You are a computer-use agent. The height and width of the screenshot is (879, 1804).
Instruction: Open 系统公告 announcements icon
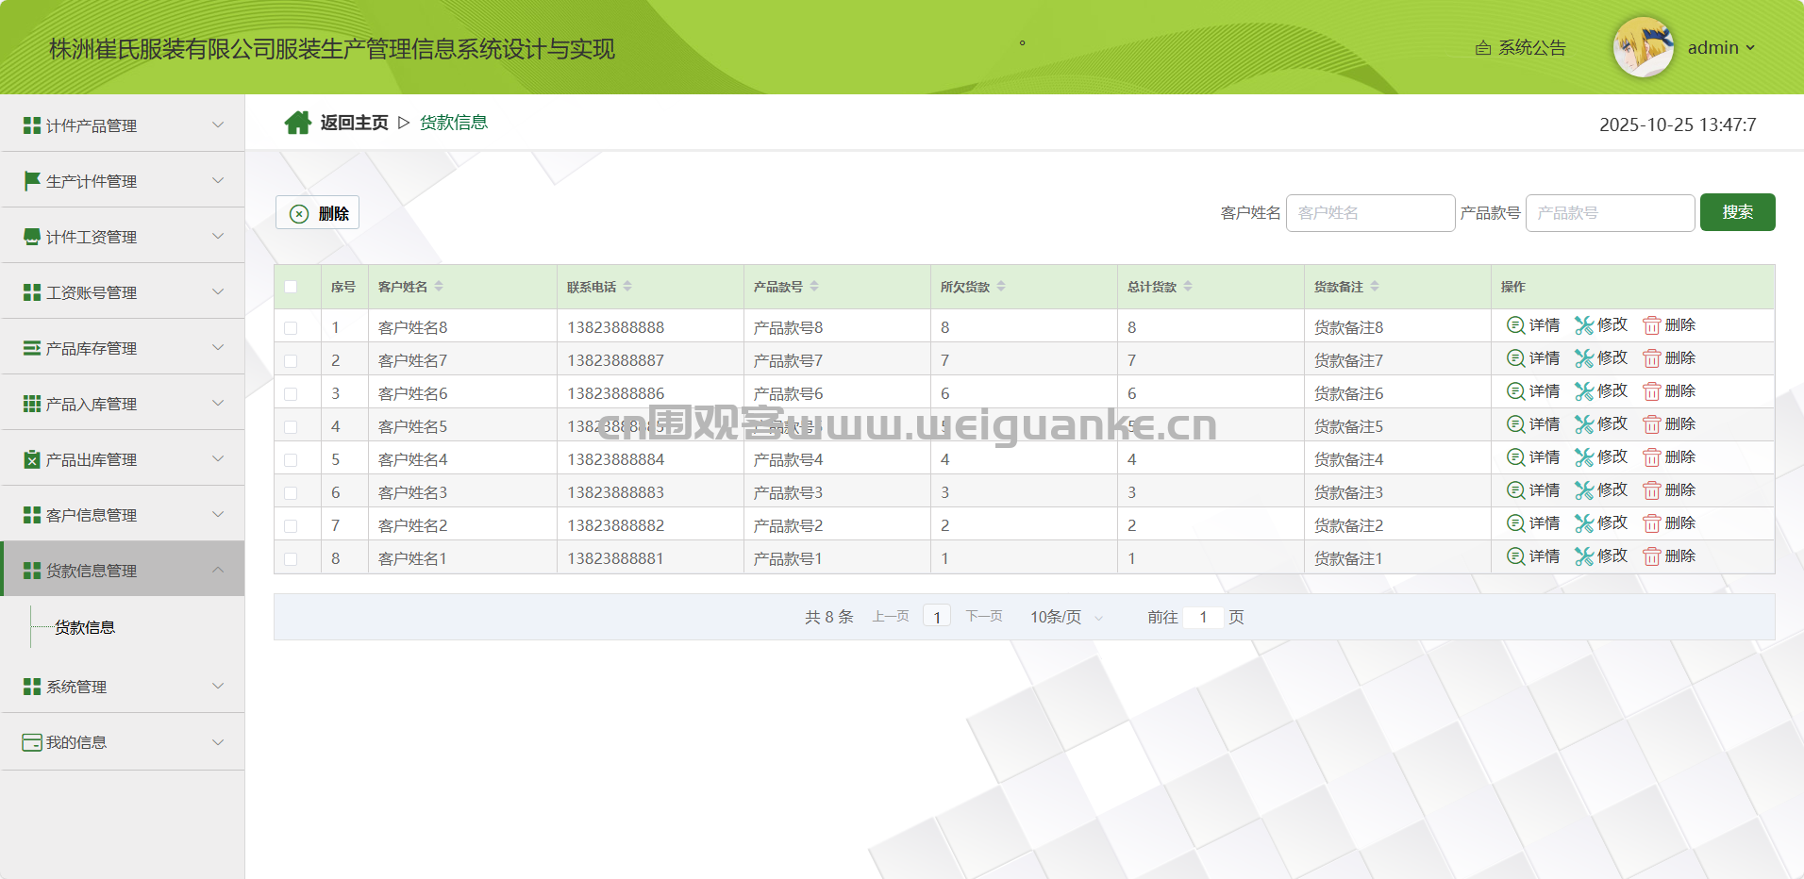click(1483, 48)
